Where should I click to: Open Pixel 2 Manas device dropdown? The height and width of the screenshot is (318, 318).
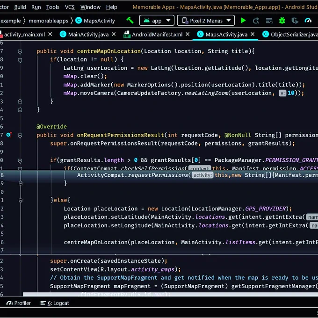(x=206, y=21)
